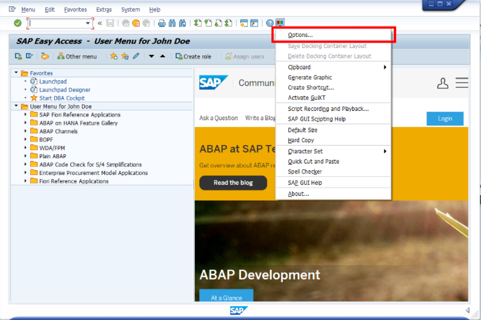Choose Create Shortcut... menu entry
The image size is (481, 320).
(x=333, y=87)
